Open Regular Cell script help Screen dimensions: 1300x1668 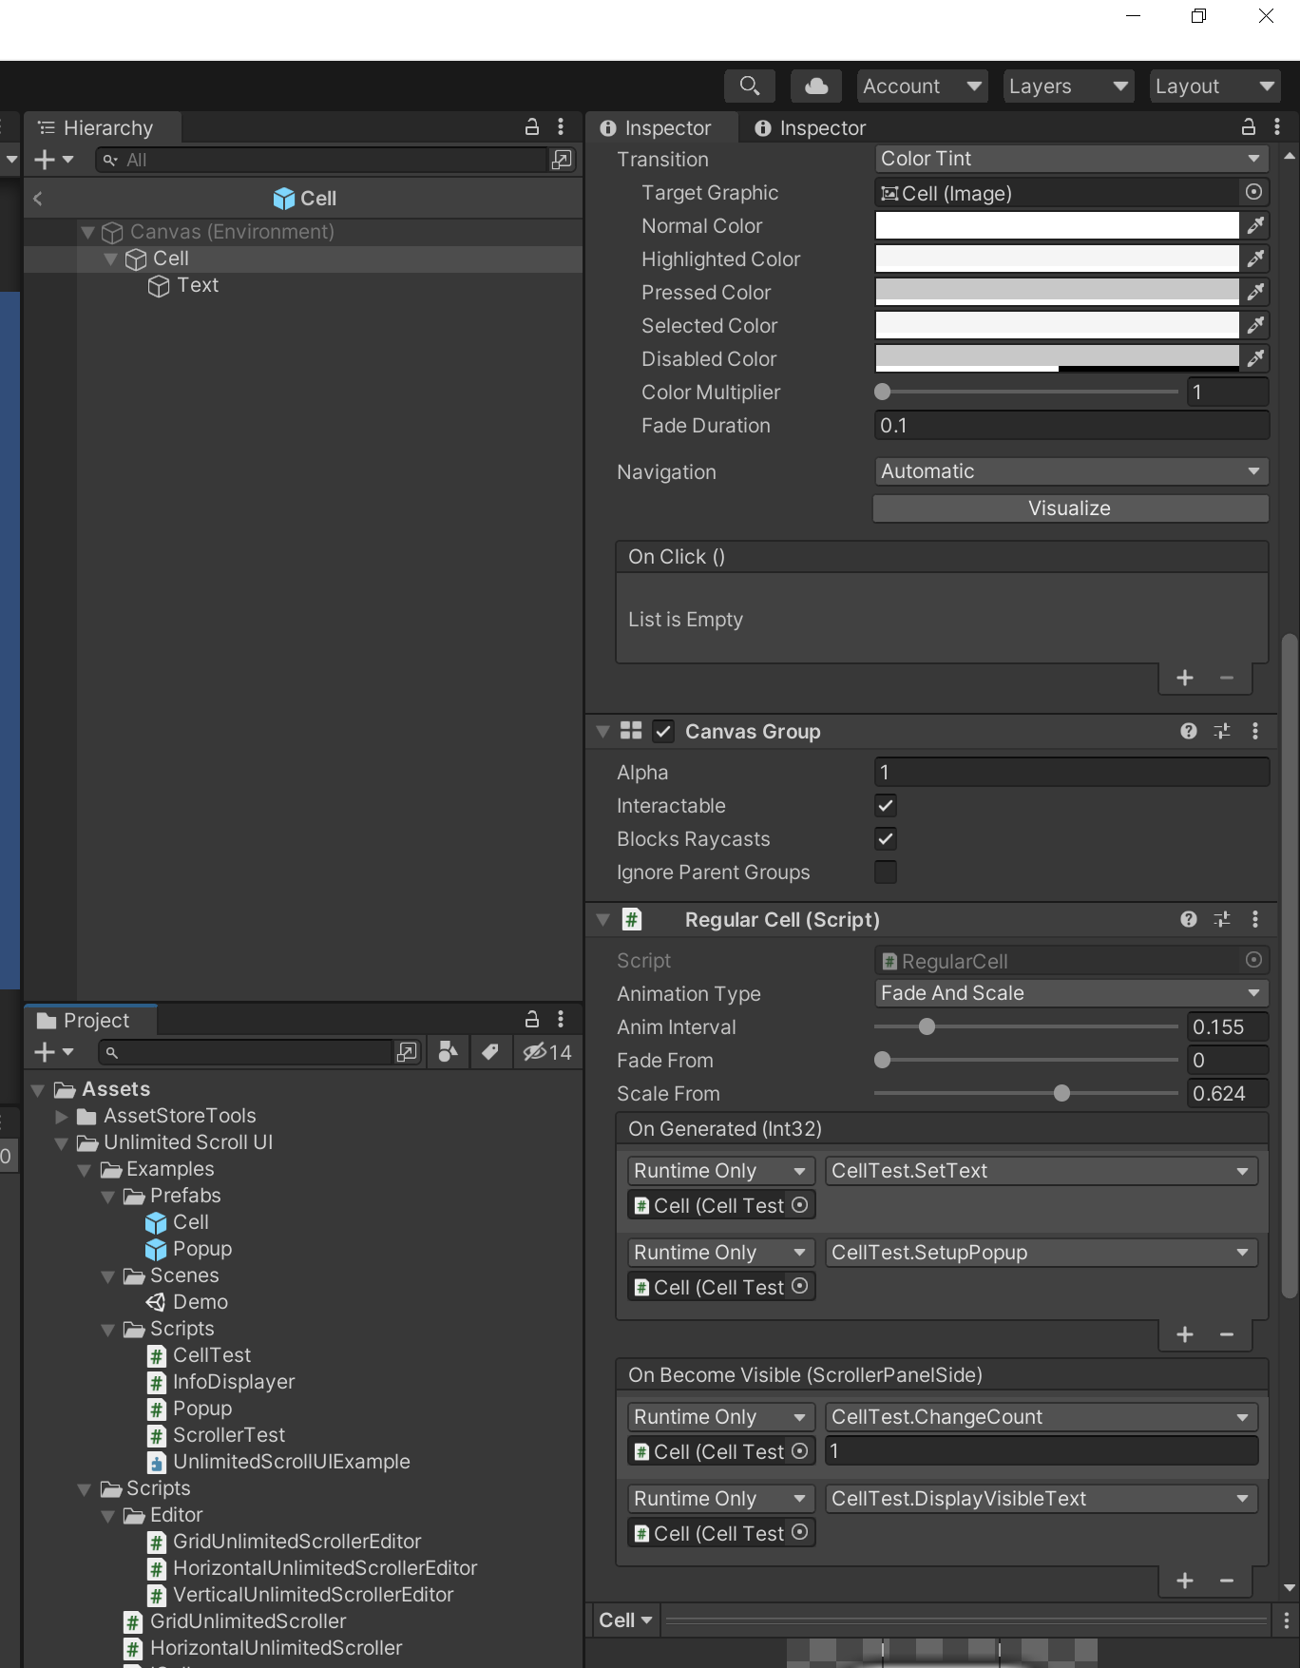coord(1189,919)
